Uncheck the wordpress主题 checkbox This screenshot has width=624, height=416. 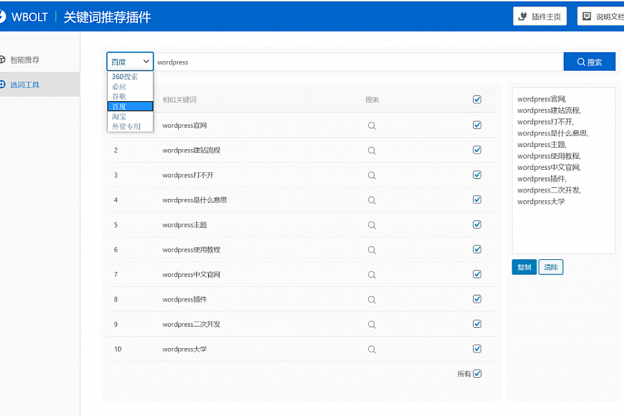click(x=477, y=225)
